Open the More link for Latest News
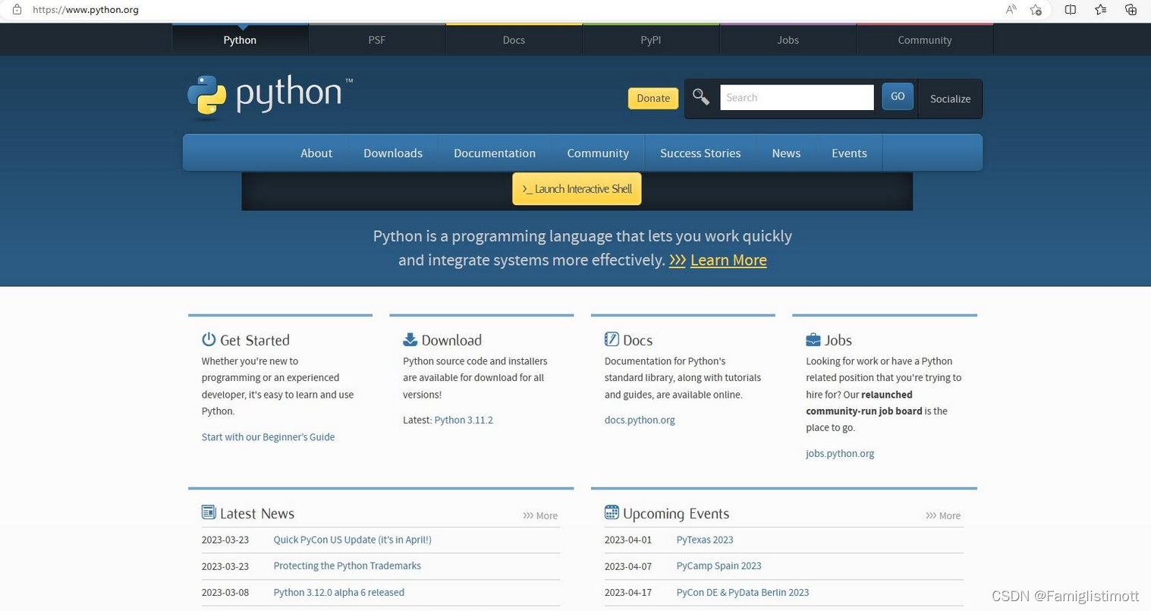Image resolution: width=1151 pixels, height=611 pixels. pos(540,515)
